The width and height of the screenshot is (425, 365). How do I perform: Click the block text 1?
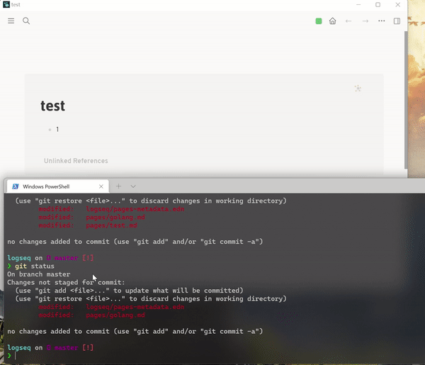[57, 130]
